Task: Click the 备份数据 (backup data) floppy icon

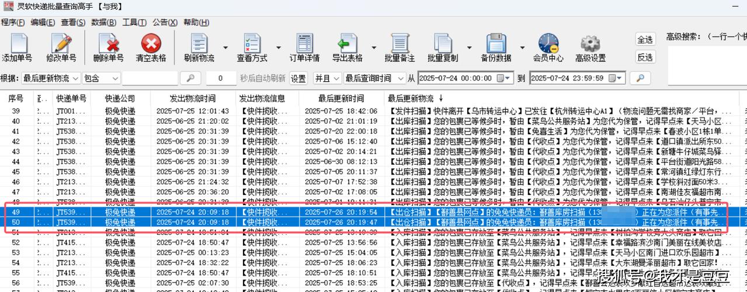Action: (x=496, y=43)
